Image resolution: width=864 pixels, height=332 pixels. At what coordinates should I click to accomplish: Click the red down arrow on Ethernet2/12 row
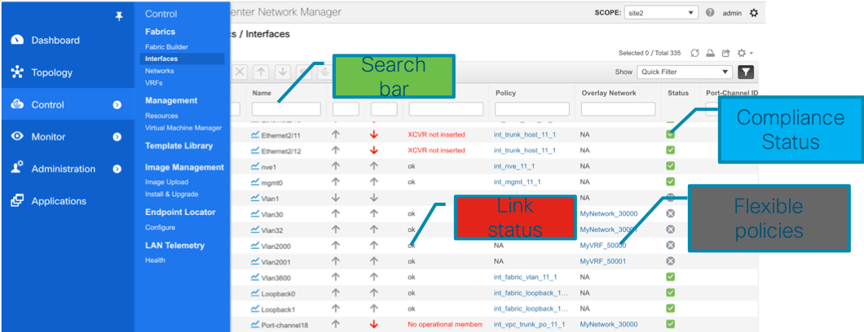[373, 150]
